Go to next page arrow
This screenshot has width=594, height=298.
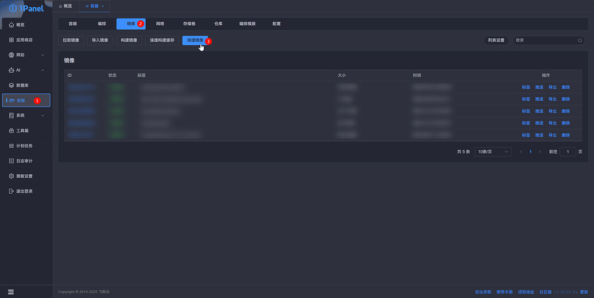point(540,152)
